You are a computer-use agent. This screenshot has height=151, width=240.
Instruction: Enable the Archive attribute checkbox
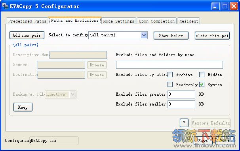[x=170, y=75]
